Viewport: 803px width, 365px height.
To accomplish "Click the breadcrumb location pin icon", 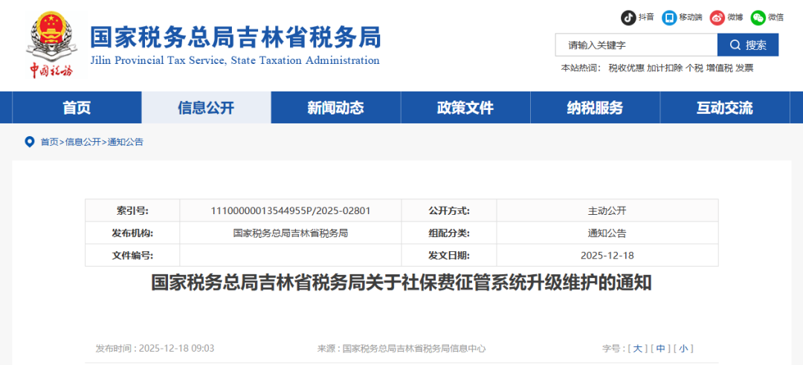I will pyautogui.click(x=30, y=141).
